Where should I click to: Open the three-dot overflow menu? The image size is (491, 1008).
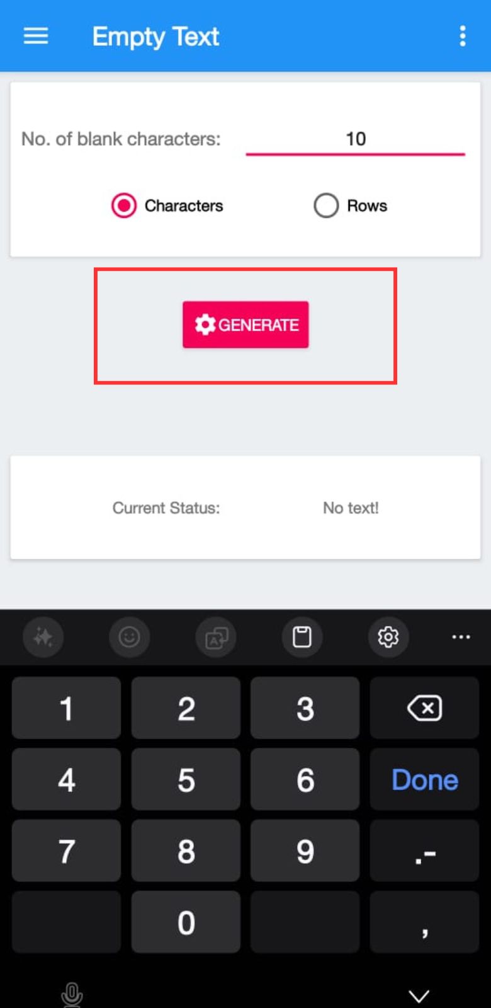463,36
